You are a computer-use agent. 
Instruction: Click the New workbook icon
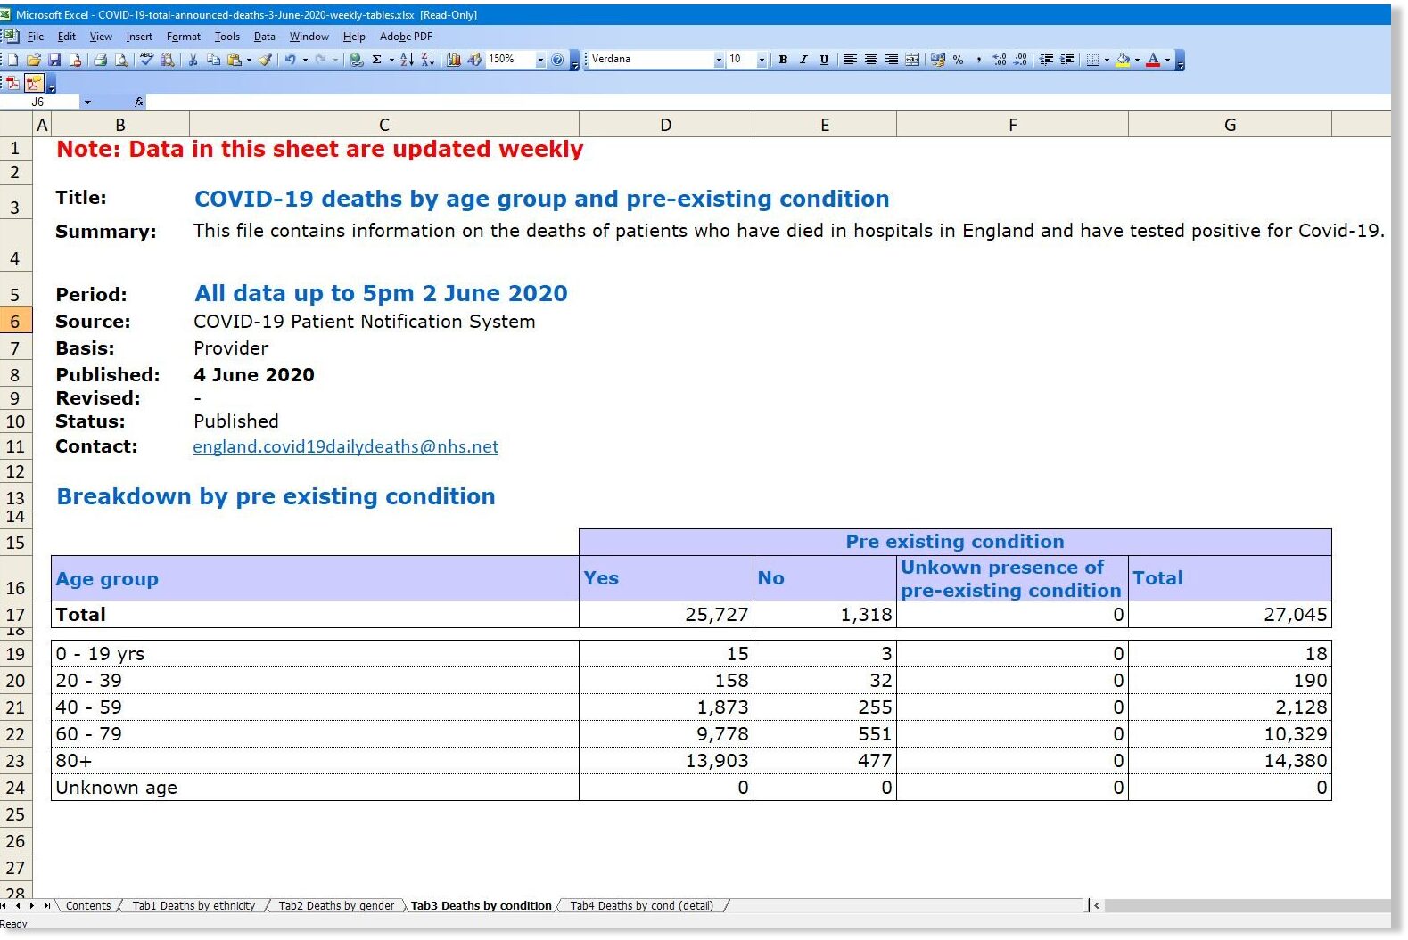12,60
